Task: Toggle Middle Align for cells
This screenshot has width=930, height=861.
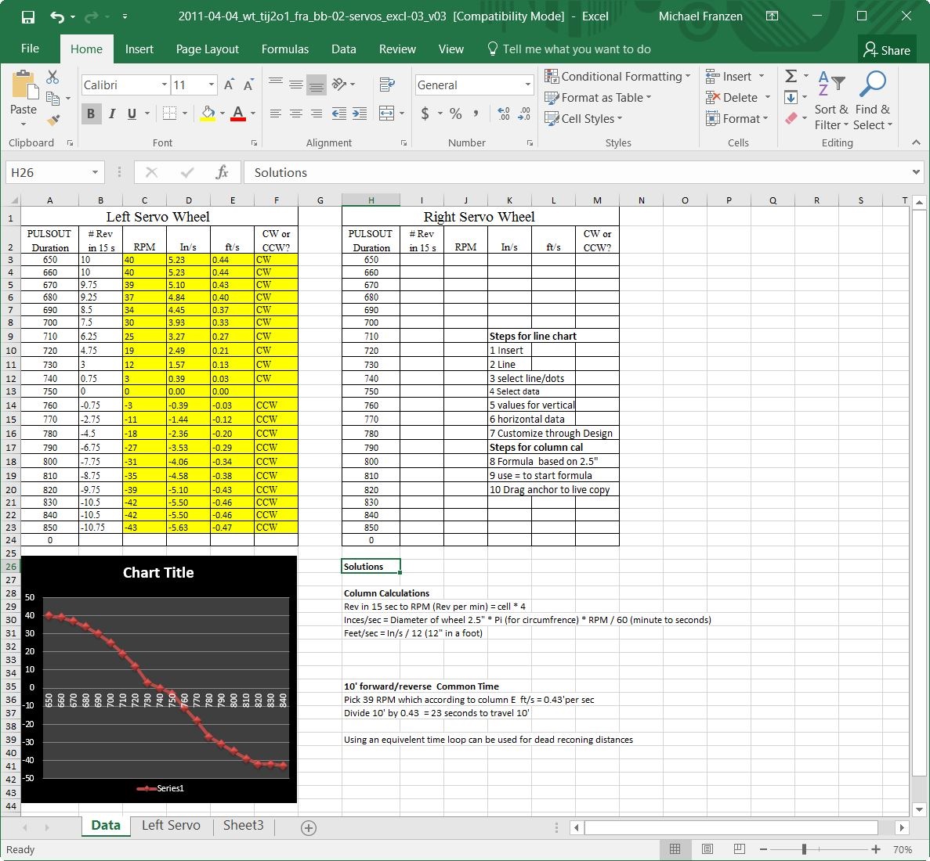Action: (x=296, y=85)
